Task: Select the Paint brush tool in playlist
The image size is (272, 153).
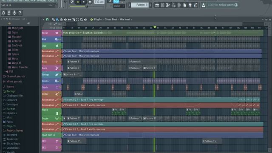Action: click(57, 20)
